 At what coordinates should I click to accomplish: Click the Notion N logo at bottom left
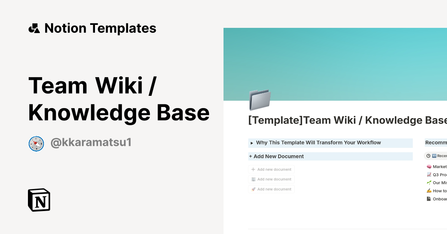click(x=39, y=200)
